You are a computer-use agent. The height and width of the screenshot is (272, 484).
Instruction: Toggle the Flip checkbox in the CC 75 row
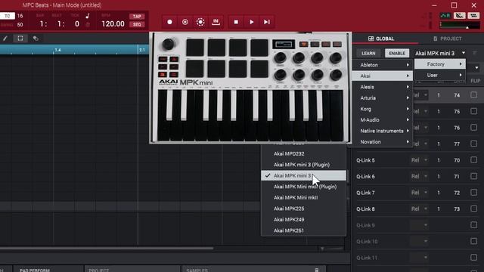coord(474,111)
